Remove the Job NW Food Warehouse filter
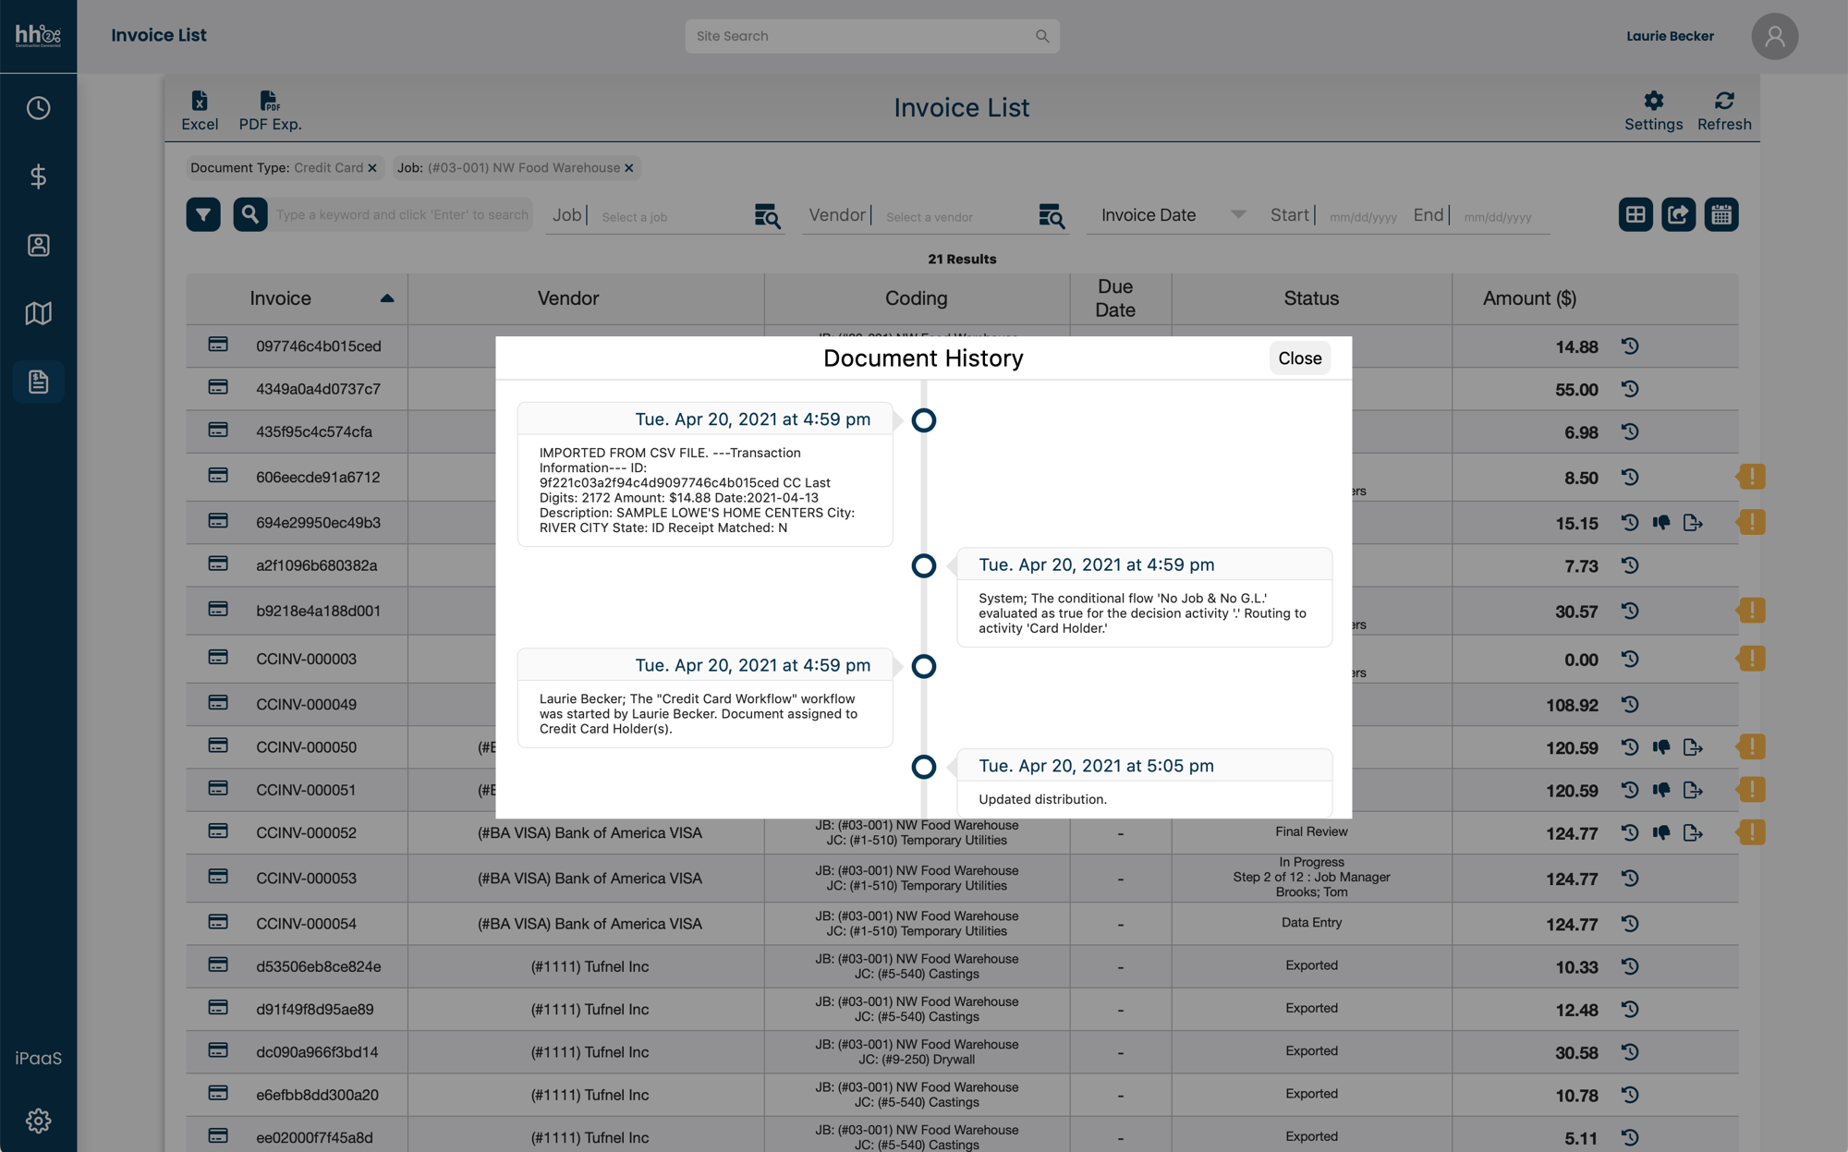This screenshot has height=1152, width=1848. click(629, 168)
